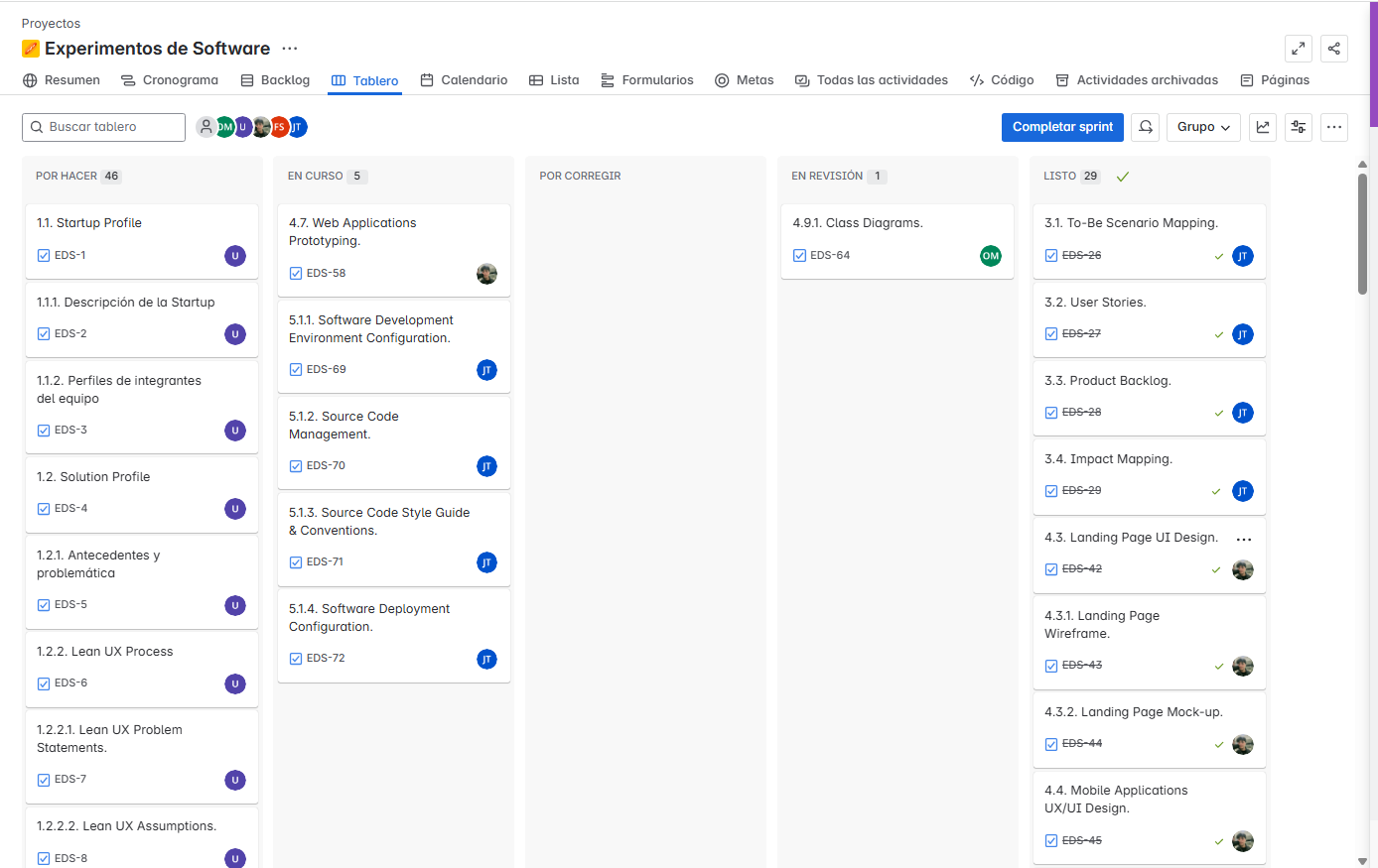Click assignee photo on EDS-43 card
This screenshot has width=1378, height=868.
click(1243, 667)
